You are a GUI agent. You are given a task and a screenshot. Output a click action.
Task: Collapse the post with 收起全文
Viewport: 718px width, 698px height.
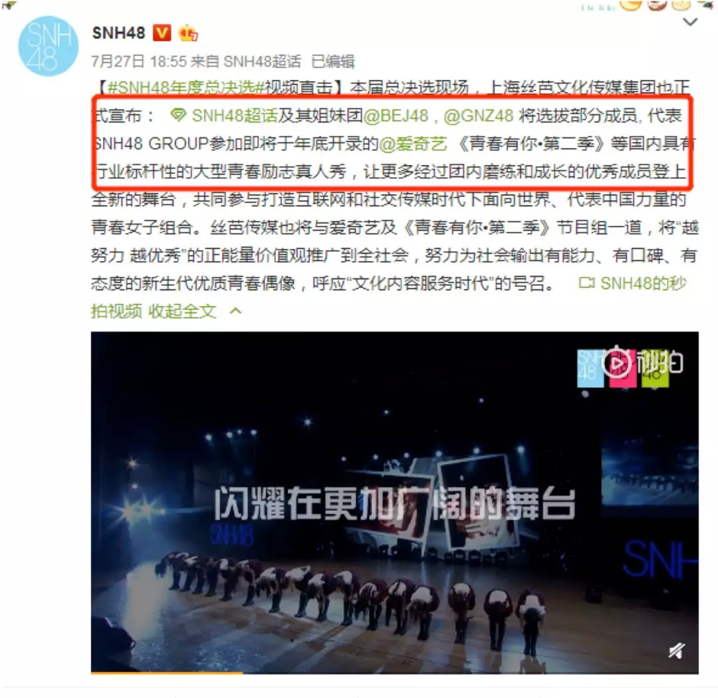[182, 312]
